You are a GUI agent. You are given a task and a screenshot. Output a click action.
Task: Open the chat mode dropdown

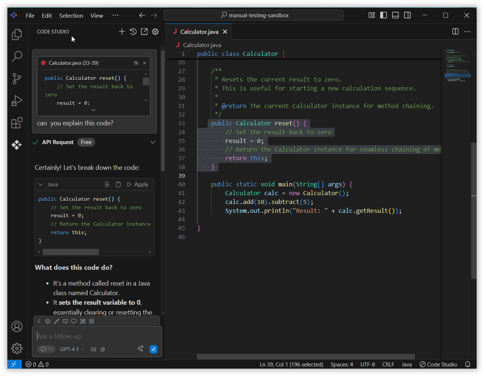[x=46, y=349]
